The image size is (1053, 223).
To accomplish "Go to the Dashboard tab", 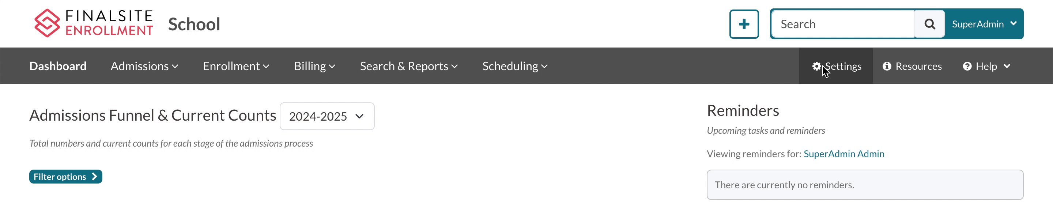I will pyautogui.click(x=58, y=66).
